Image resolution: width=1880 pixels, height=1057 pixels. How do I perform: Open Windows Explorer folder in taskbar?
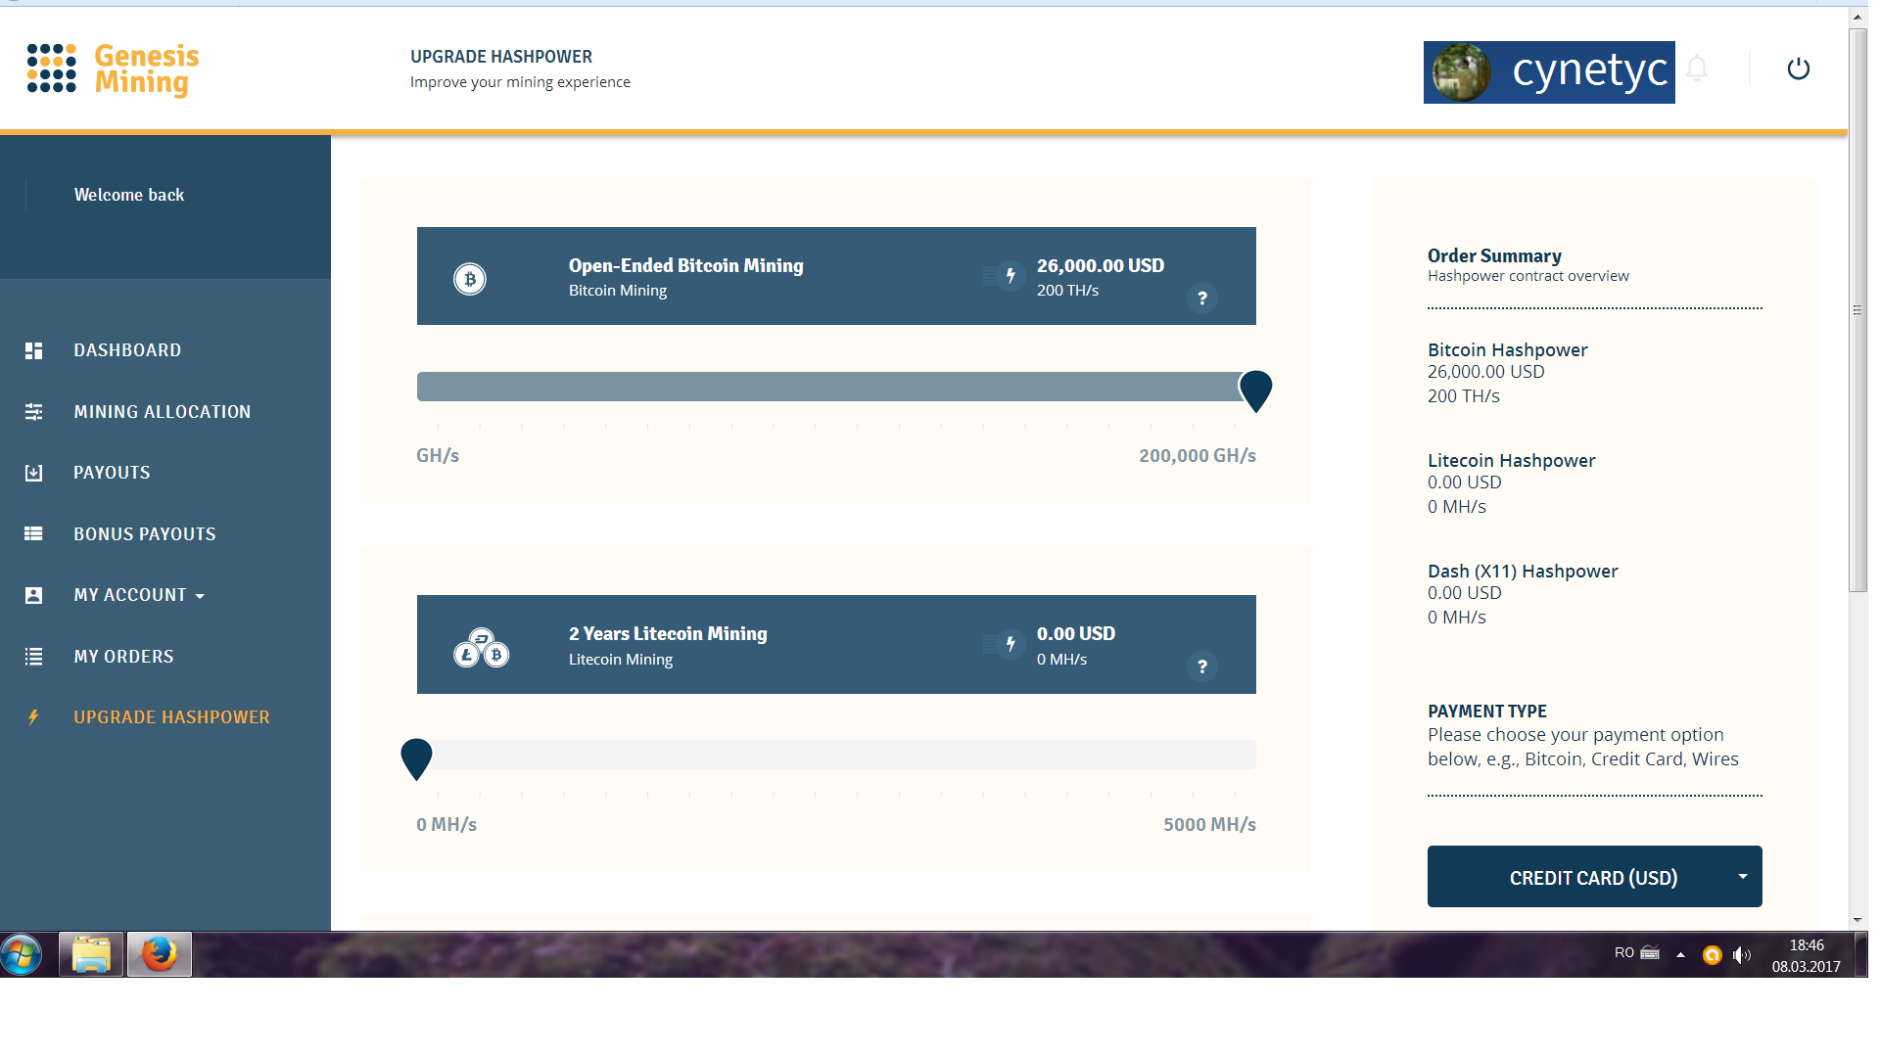[91, 953]
